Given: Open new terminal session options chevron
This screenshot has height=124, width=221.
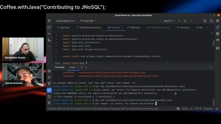Looking at the screenshot, I should click(86, 68).
